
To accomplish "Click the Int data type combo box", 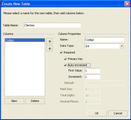I will (104, 46).
